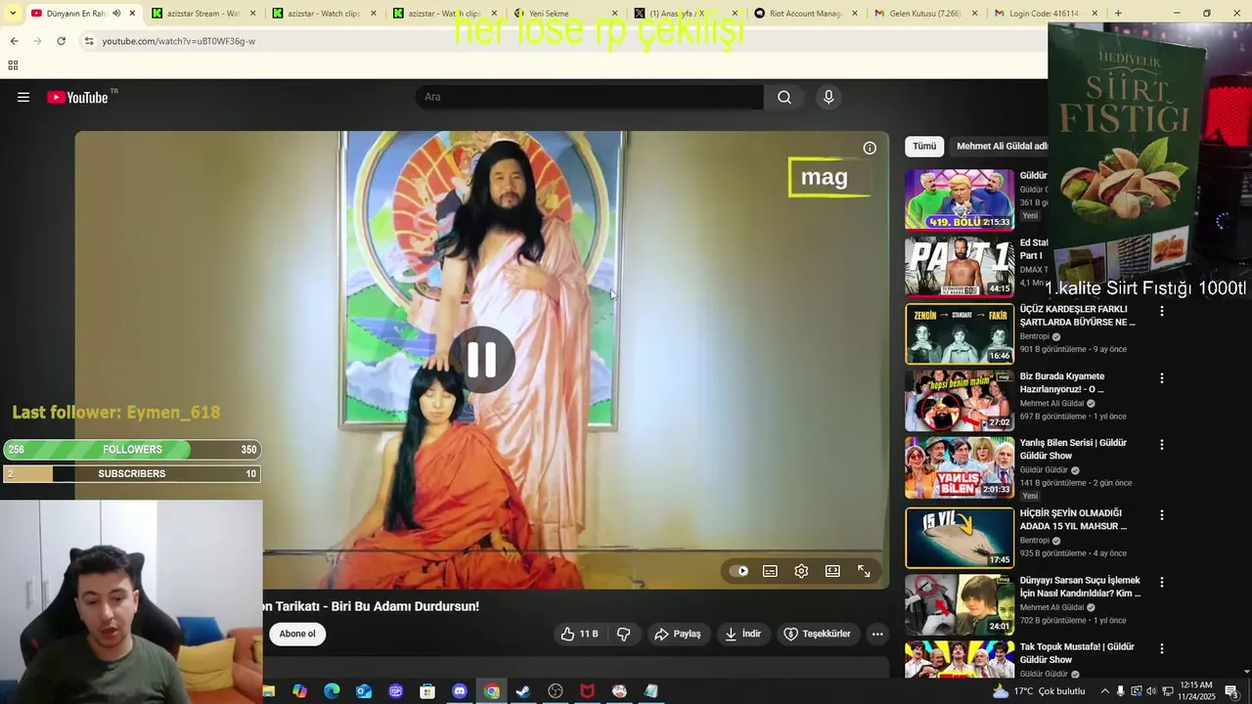
Task: Open Steam from the taskbar
Action: pyautogui.click(x=523, y=691)
